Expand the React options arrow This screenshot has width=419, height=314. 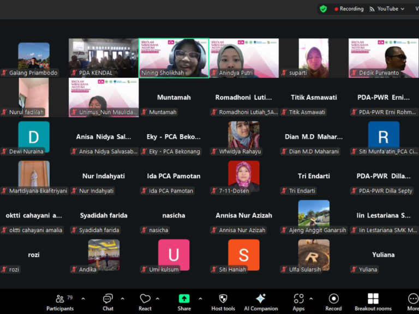click(x=158, y=299)
